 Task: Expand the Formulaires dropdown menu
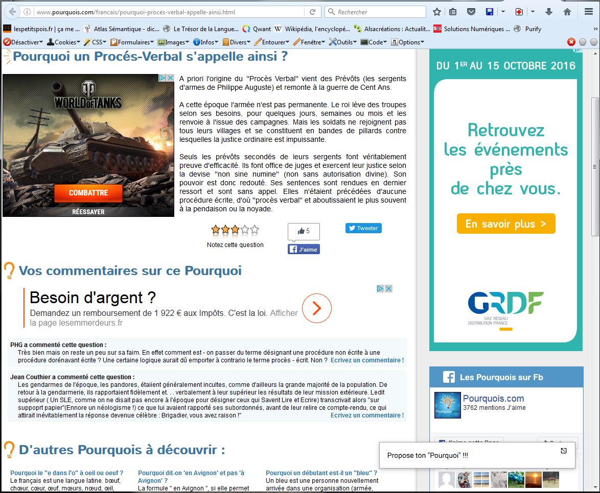pyautogui.click(x=133, y=42)
